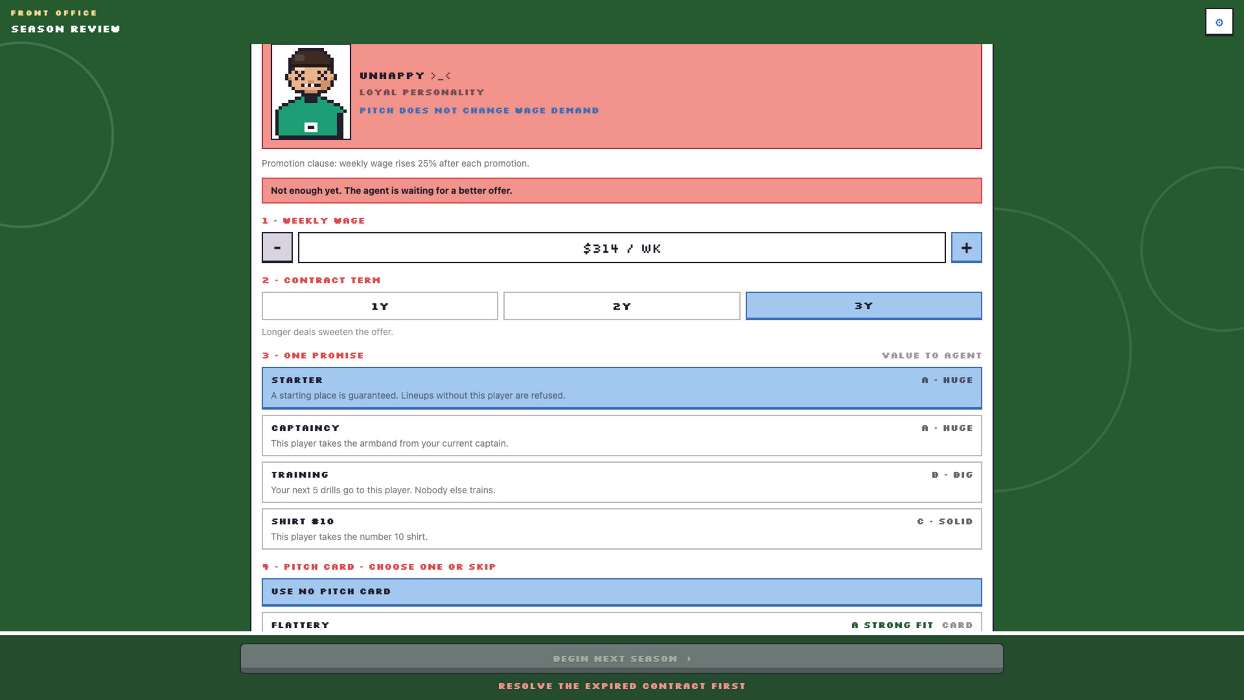Click the '4 - Pitch Card' section label
Viewport: 1244px width, 700px height.
click(379, 567)
